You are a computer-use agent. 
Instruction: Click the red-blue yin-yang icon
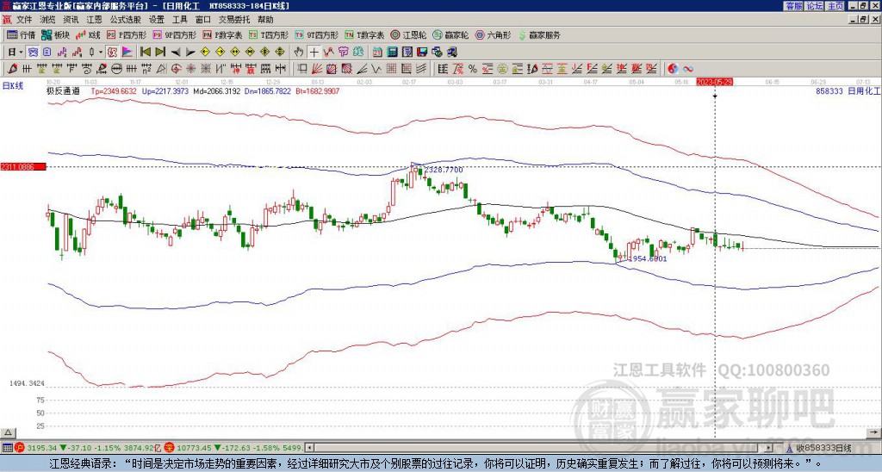tap(673, 69)
